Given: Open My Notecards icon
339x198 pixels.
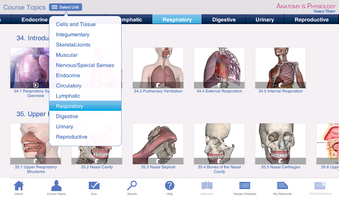Looking at the screenshot, I should (x=282, y=187).
